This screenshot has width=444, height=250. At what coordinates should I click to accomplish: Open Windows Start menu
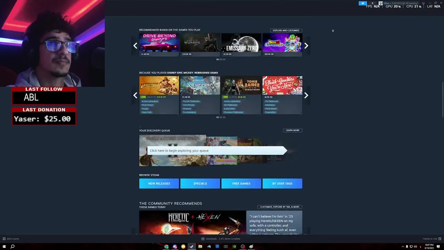point(4,247)
